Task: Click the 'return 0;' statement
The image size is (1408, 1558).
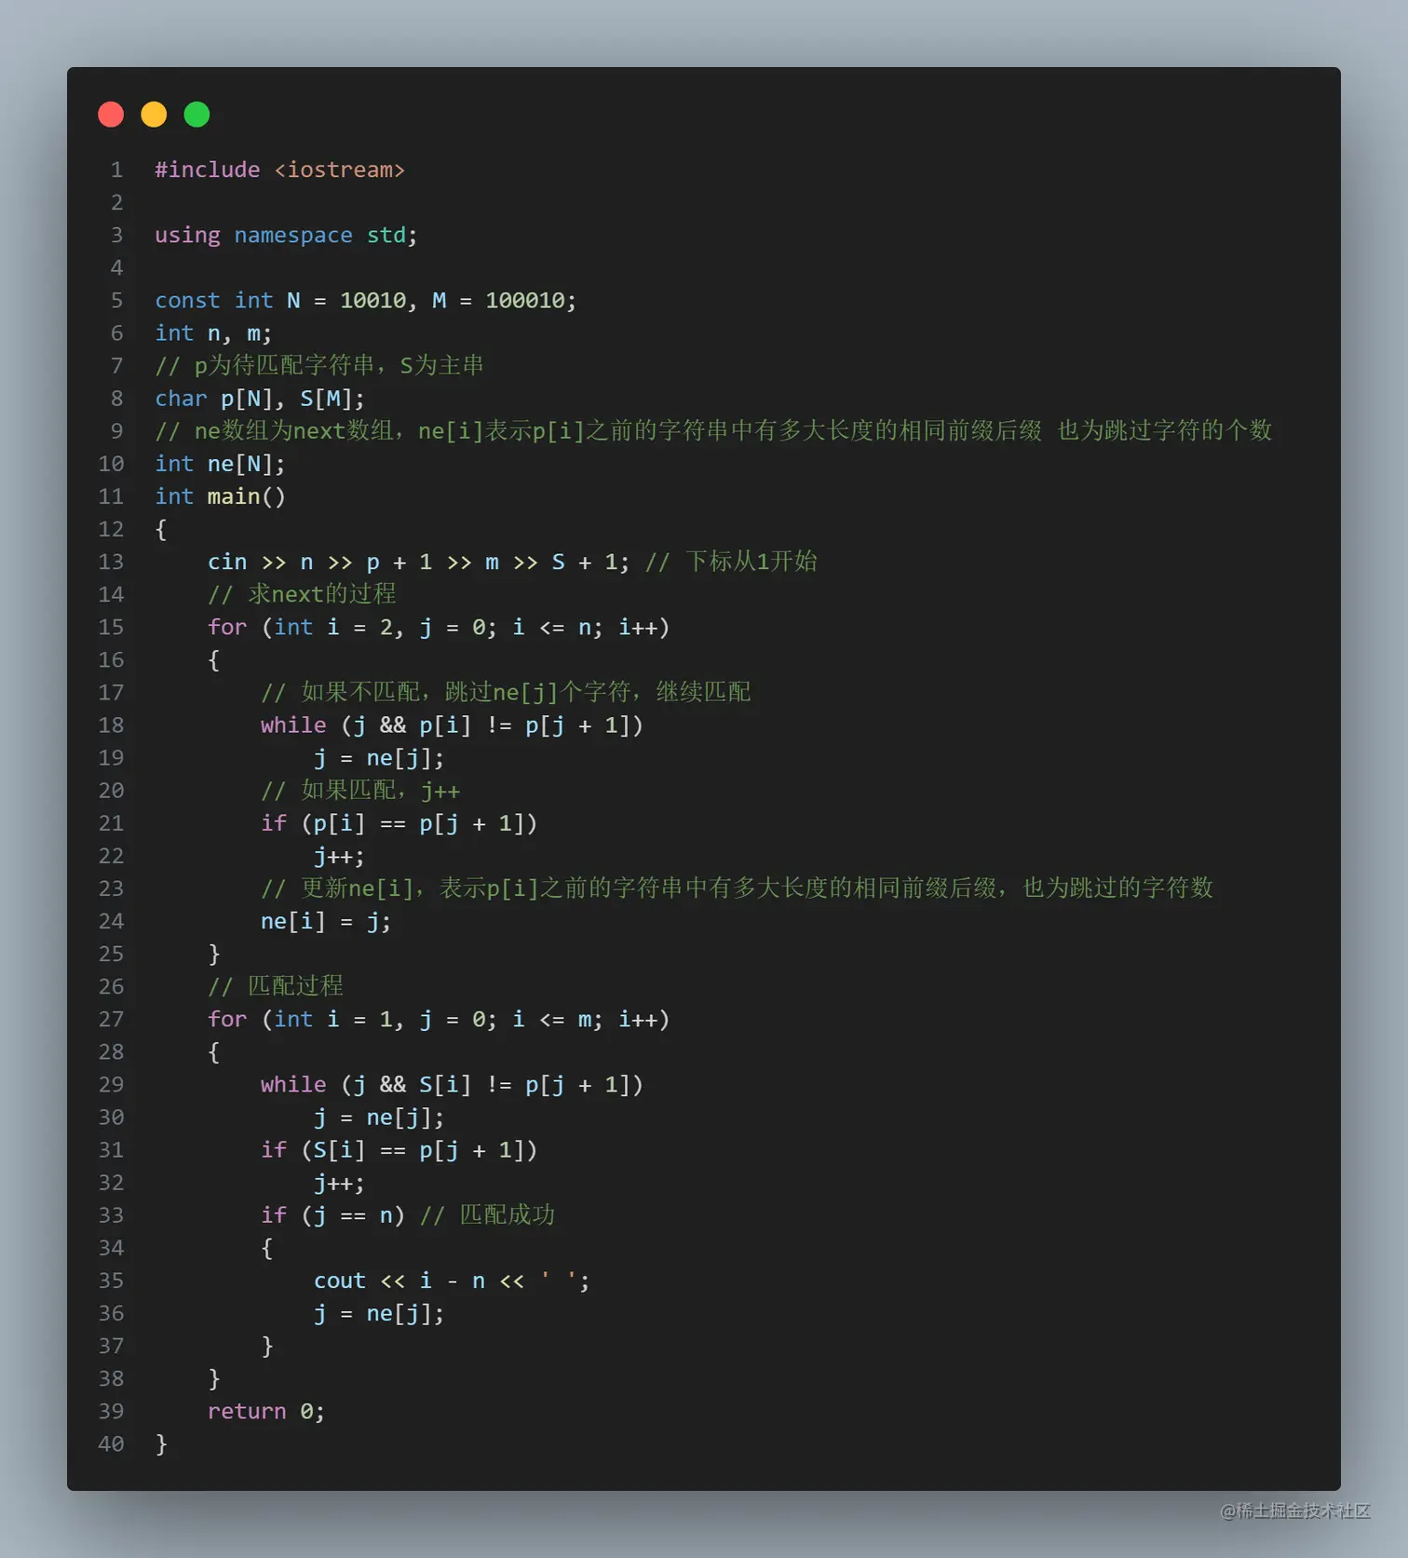Action: tap(266, 1411)
